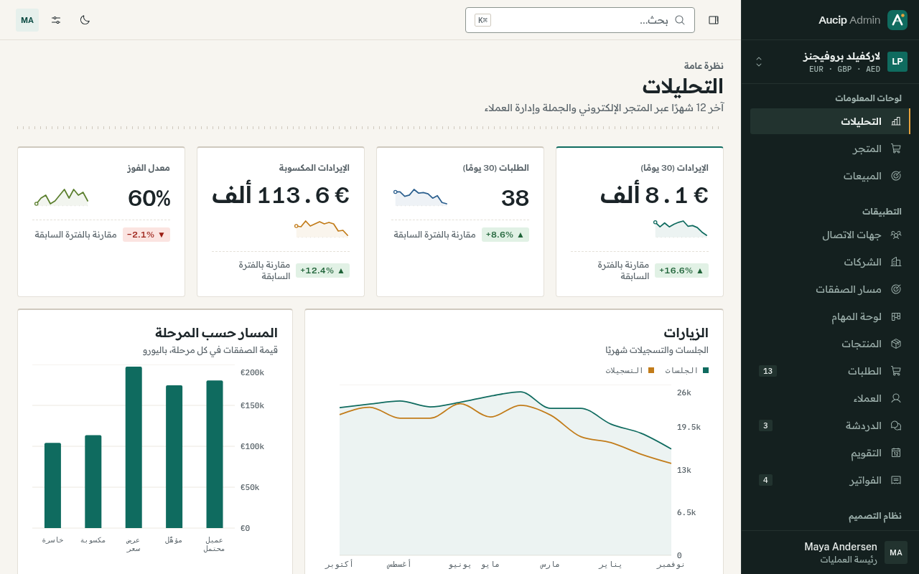This screenshot has width=919, height=574.
Task: Click the building icon beside الشركات
Action: [896, 262]
